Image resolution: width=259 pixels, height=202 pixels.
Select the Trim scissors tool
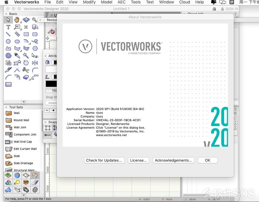click(x=26, y=70)
